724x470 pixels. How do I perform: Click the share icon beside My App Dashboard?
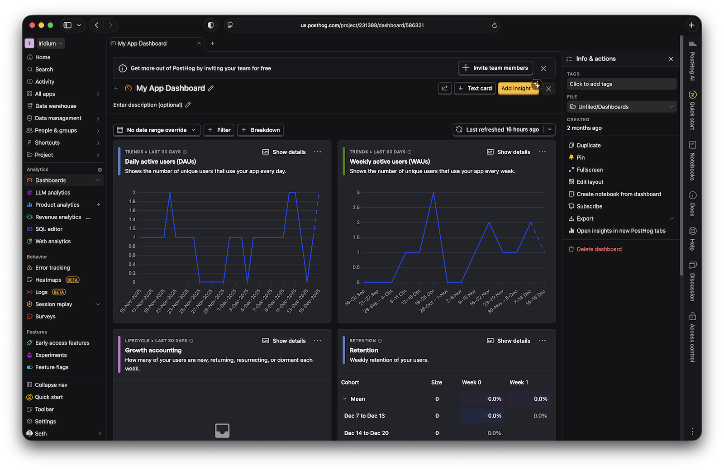pyautogui.click(x=445, y=88)
